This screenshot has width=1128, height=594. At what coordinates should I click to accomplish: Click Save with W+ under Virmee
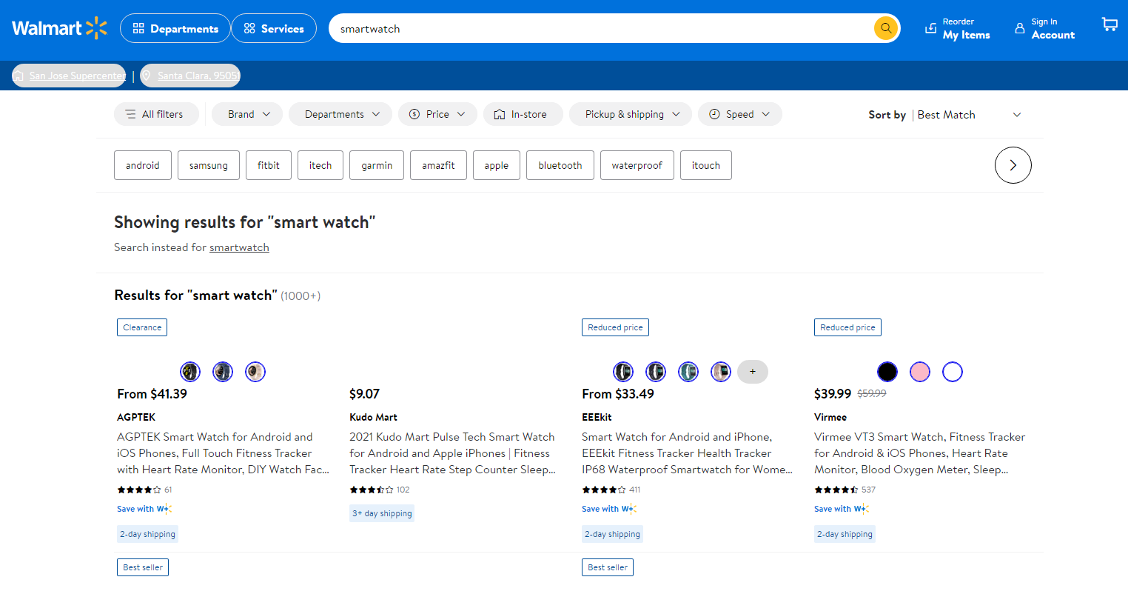[842, 509]
